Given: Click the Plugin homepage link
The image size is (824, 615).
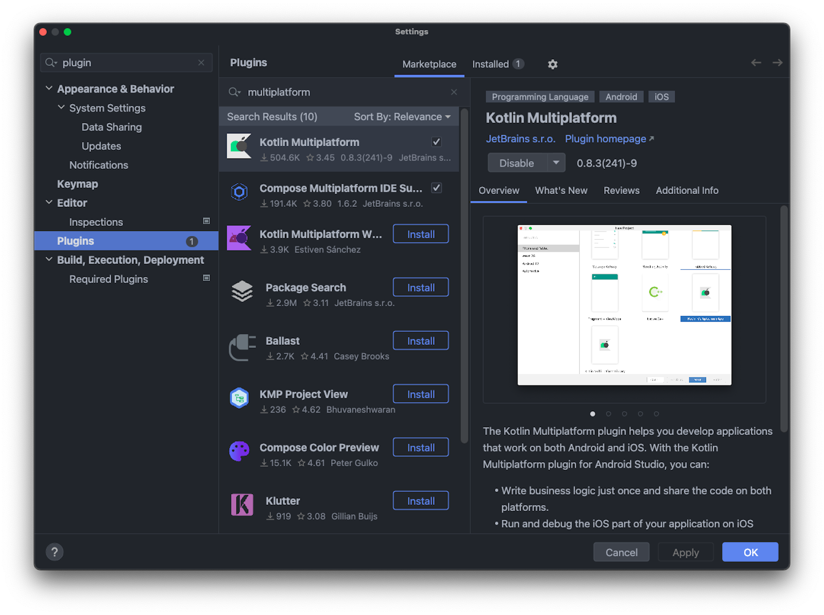Looking at the screenshot, I should point(605,138).
